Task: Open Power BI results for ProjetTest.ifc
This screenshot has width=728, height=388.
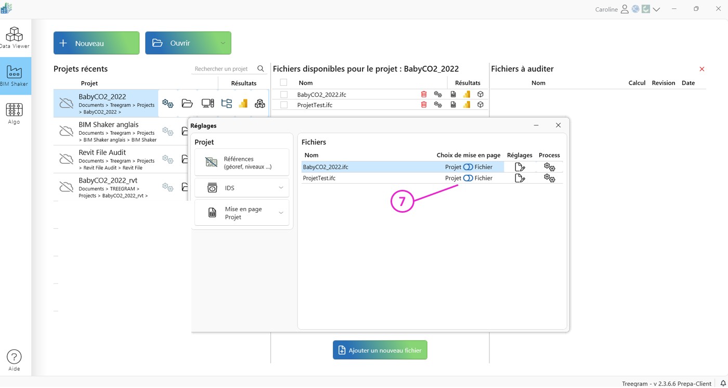Action: [466, 105]
